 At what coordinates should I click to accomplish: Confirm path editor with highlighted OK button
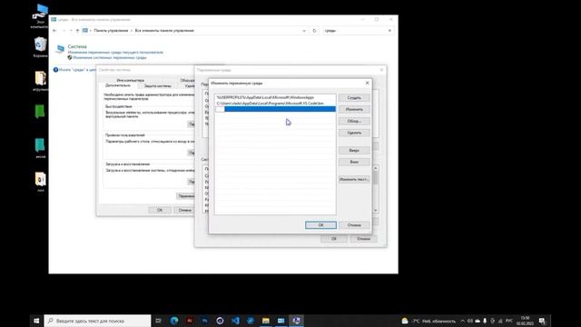(320, 225)
